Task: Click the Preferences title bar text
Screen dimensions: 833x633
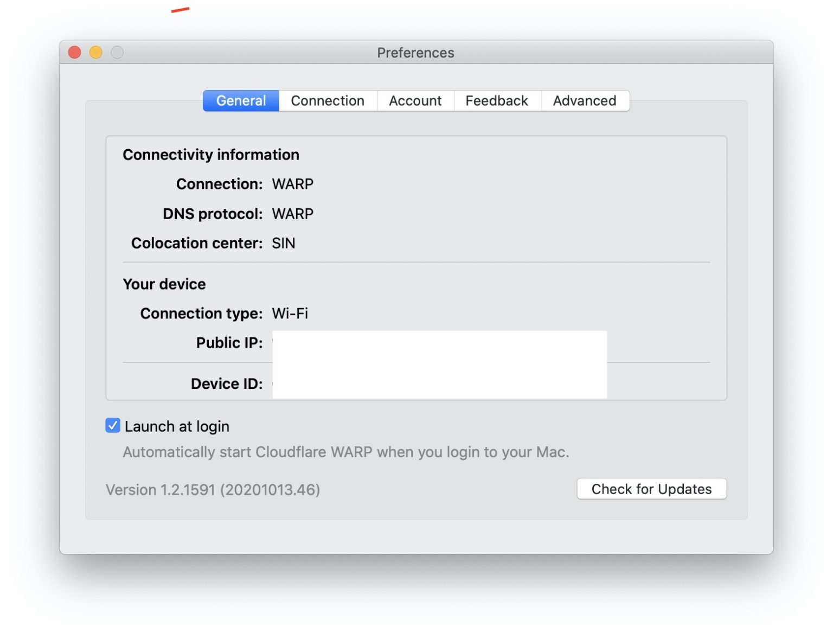Action: tap(415, 52)
